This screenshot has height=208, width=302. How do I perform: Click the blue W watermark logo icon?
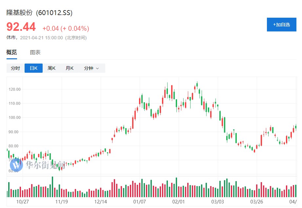tap(16, 165)
